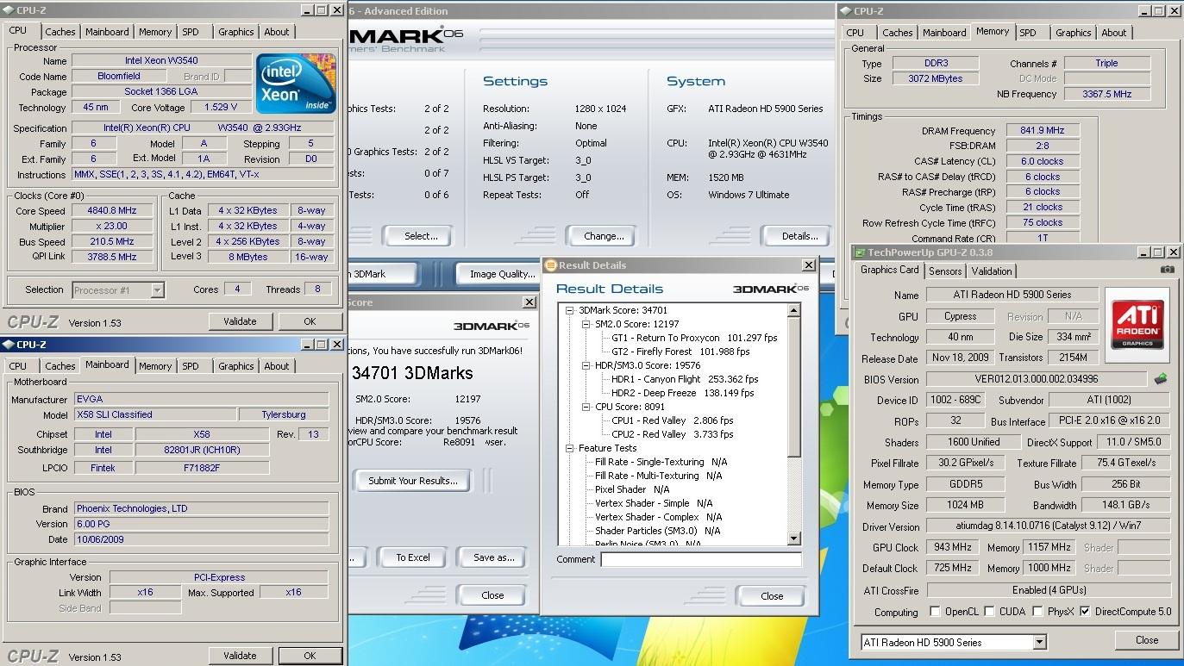
Task: Open the ATI Radeon HD 5900 Series GPU selector
Action: [x=1039, y=642]
